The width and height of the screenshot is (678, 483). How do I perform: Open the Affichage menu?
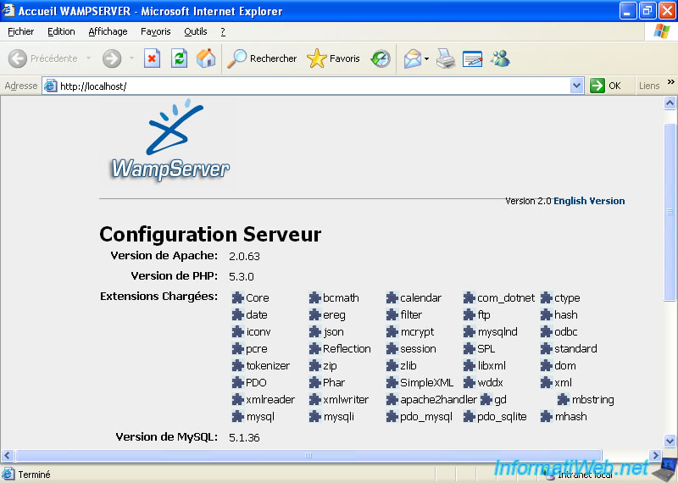[108, 31]
